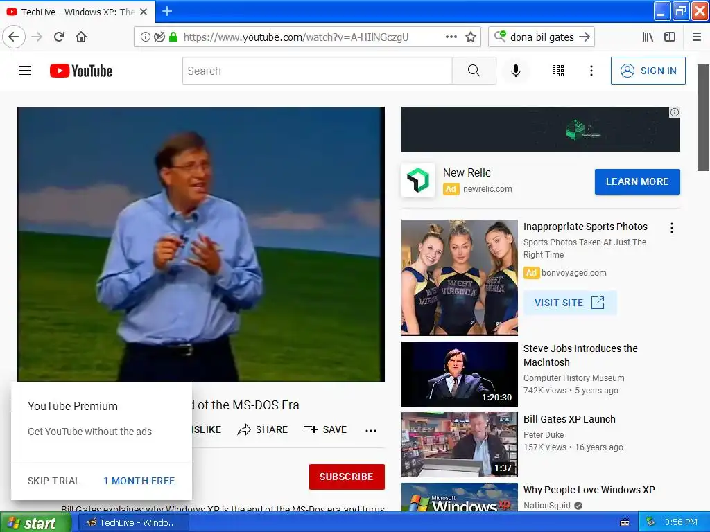The image size is (710, 532).
Task: Open 'Steve Jobs Introduces the Macintosh' title
Action: coord(580,355)
